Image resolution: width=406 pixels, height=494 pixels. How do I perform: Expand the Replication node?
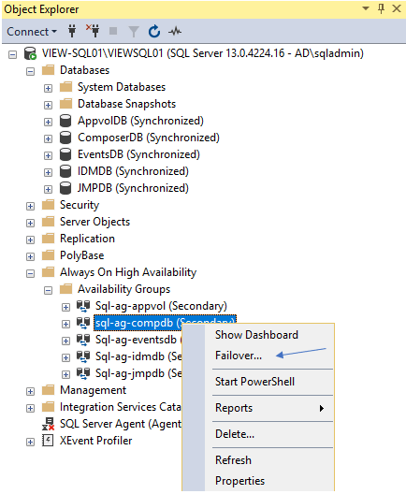pos(30,240)
